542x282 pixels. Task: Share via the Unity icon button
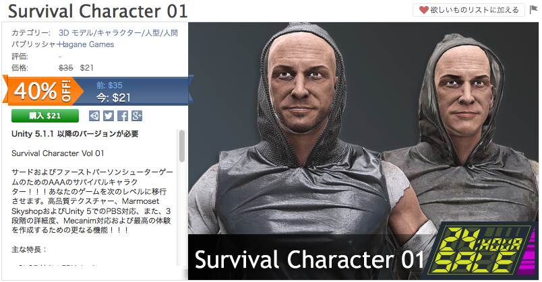(x=94, y=116)
